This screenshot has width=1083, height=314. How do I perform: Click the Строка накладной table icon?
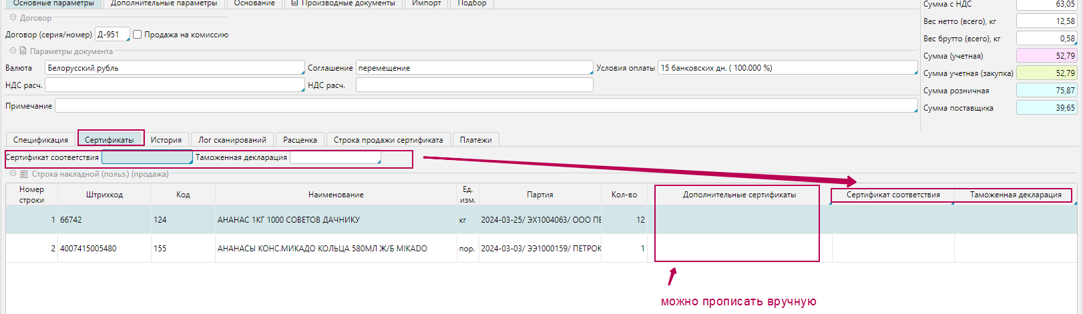point(24,174)
